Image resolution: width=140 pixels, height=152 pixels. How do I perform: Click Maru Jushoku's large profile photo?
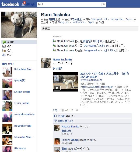19,25
